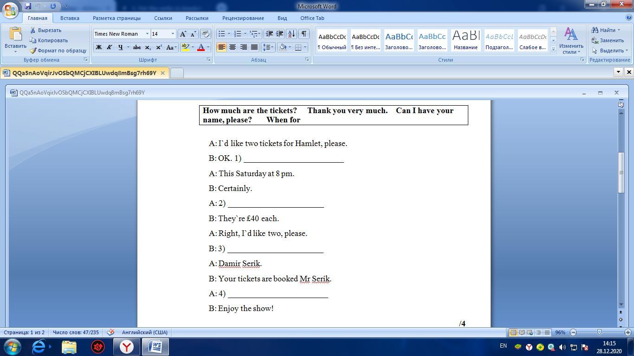Toggle bold (Ж) formatting
Screen dimensions: 634x356
[98, 47]
